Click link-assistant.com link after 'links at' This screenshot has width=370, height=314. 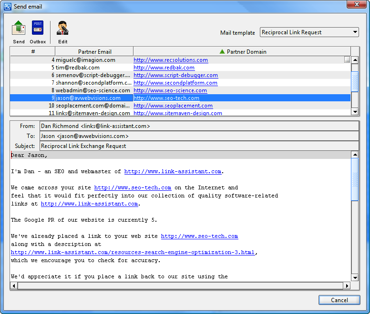point(89,204)
